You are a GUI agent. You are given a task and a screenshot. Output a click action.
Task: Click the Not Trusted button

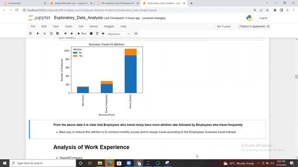coord(223,26)
